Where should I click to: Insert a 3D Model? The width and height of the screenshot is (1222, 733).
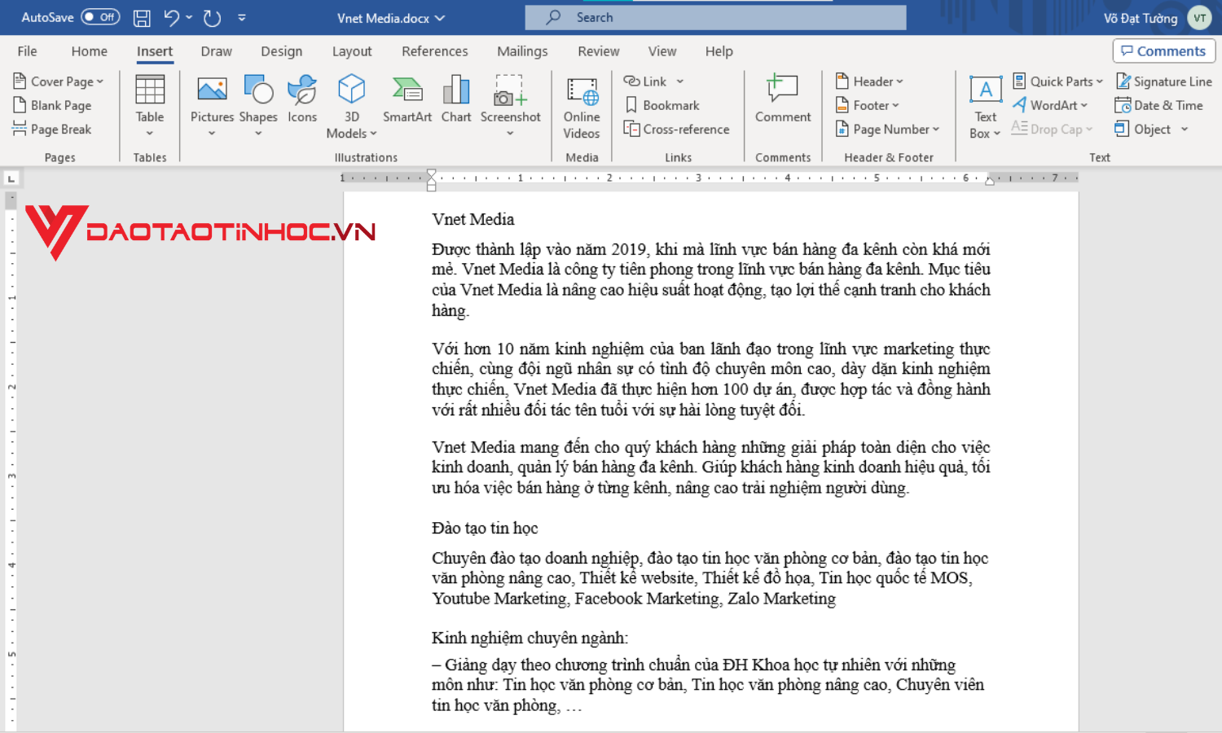351,104
